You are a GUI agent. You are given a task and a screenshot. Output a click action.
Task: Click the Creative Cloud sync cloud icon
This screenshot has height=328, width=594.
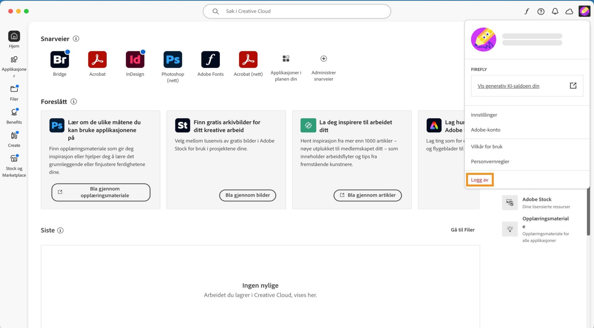(x=569, y=11)
